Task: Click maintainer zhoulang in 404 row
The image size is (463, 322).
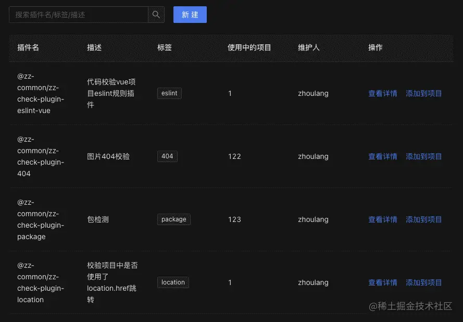Action: point(314,156)
